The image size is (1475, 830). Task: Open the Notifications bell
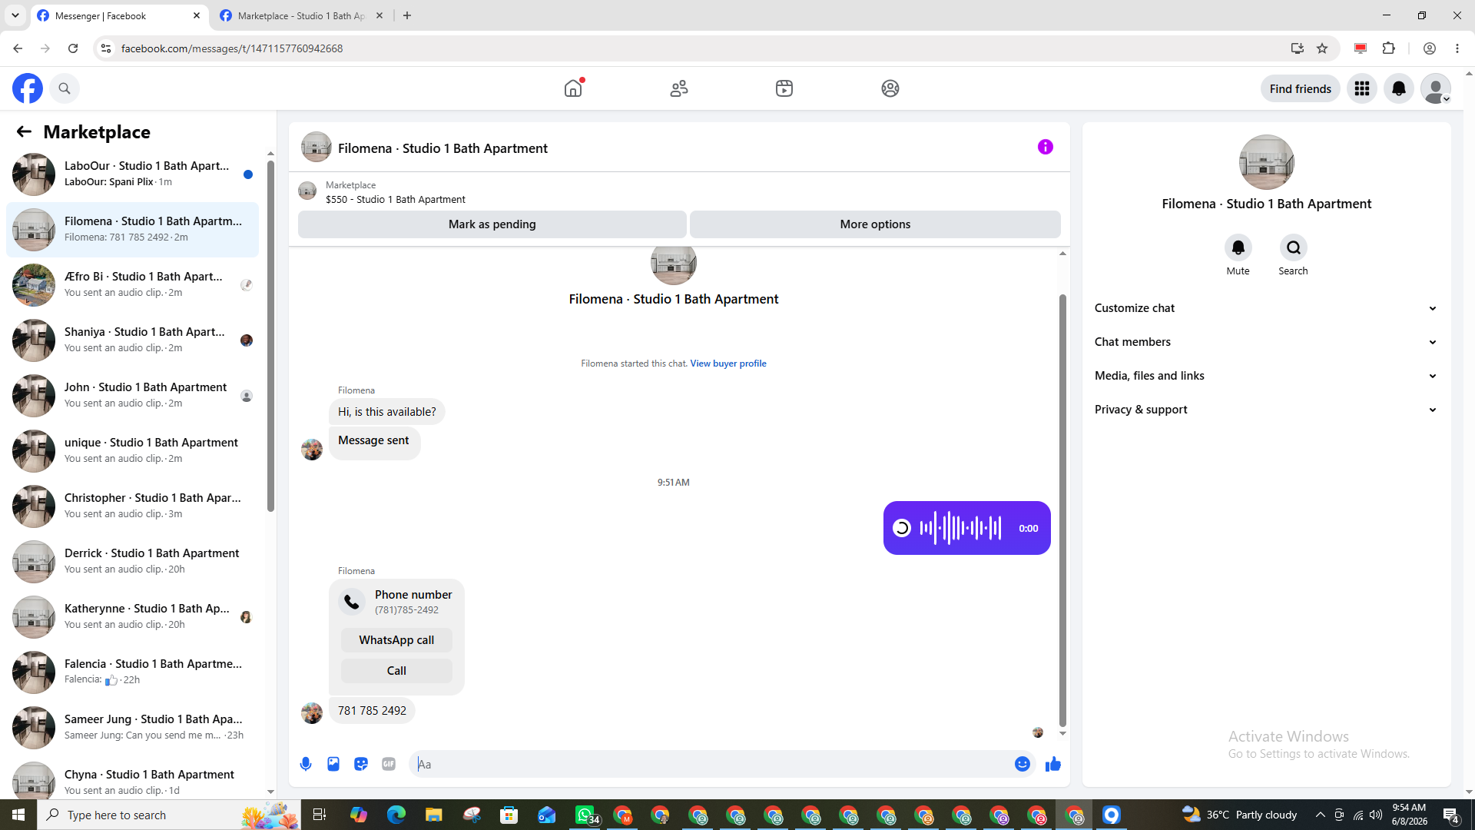1399,88
